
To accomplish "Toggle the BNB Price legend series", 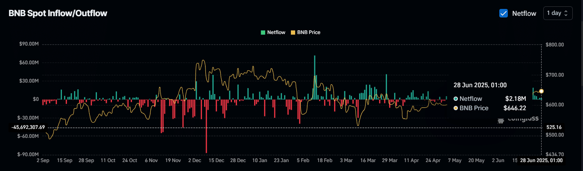I will click(305, 32).
